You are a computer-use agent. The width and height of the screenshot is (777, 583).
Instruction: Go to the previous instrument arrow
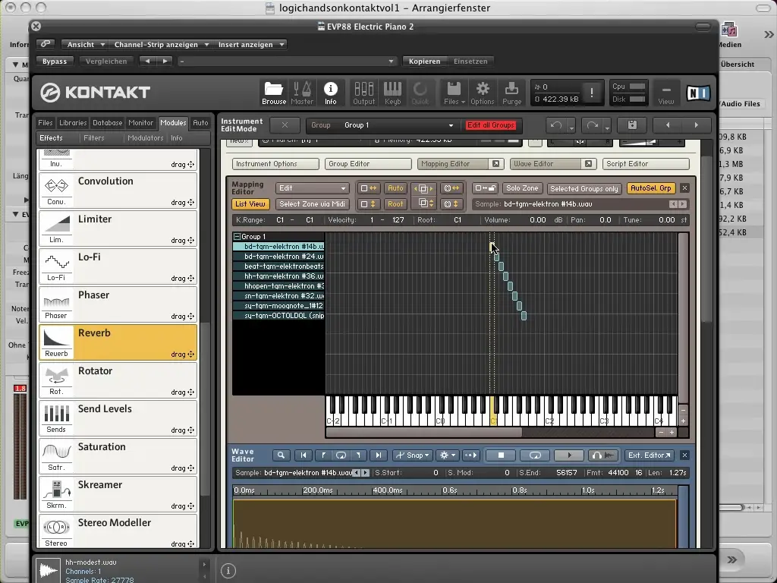tap(668, 125)
